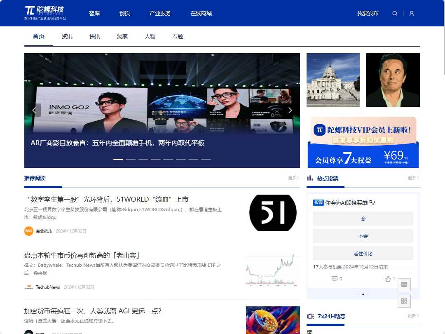
Task: Click the 陀螺科技VIP会员 promotion banner
Action: [x=363, y=142]
